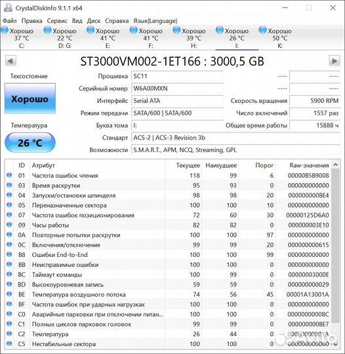
Task: Click status icon for Переназначенные сектора
Action: click(x=9, y=205)
